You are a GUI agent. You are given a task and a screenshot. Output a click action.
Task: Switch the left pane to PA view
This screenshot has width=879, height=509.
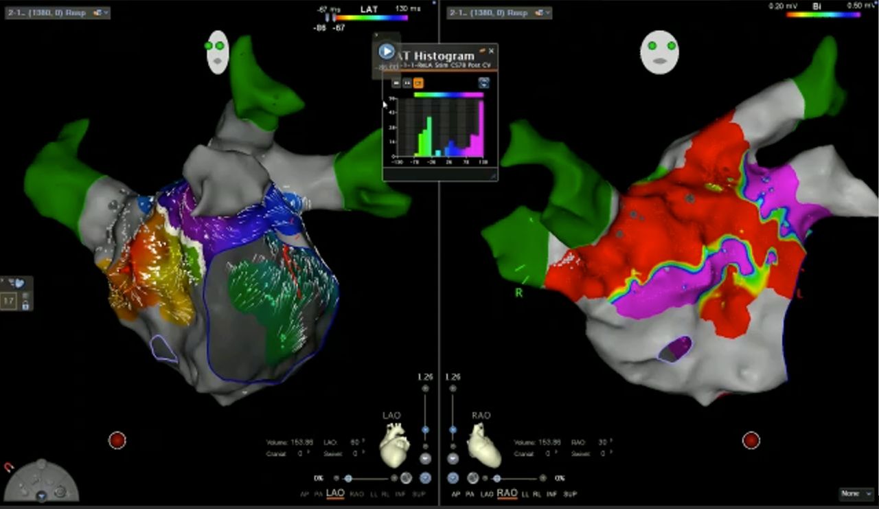(317, 494)
